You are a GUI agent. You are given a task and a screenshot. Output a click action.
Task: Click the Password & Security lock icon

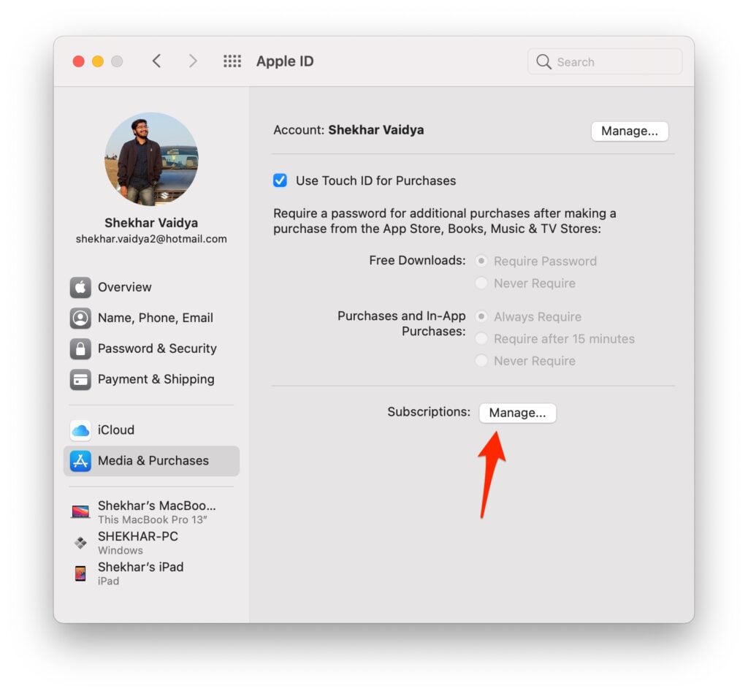coord(80,348)
